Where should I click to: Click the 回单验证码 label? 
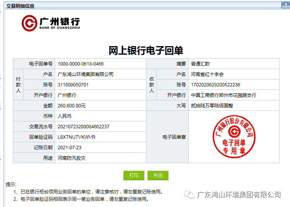click(41, 137)
